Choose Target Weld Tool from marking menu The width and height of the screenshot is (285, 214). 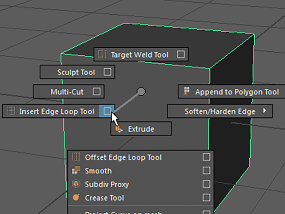tap(141, 54)
